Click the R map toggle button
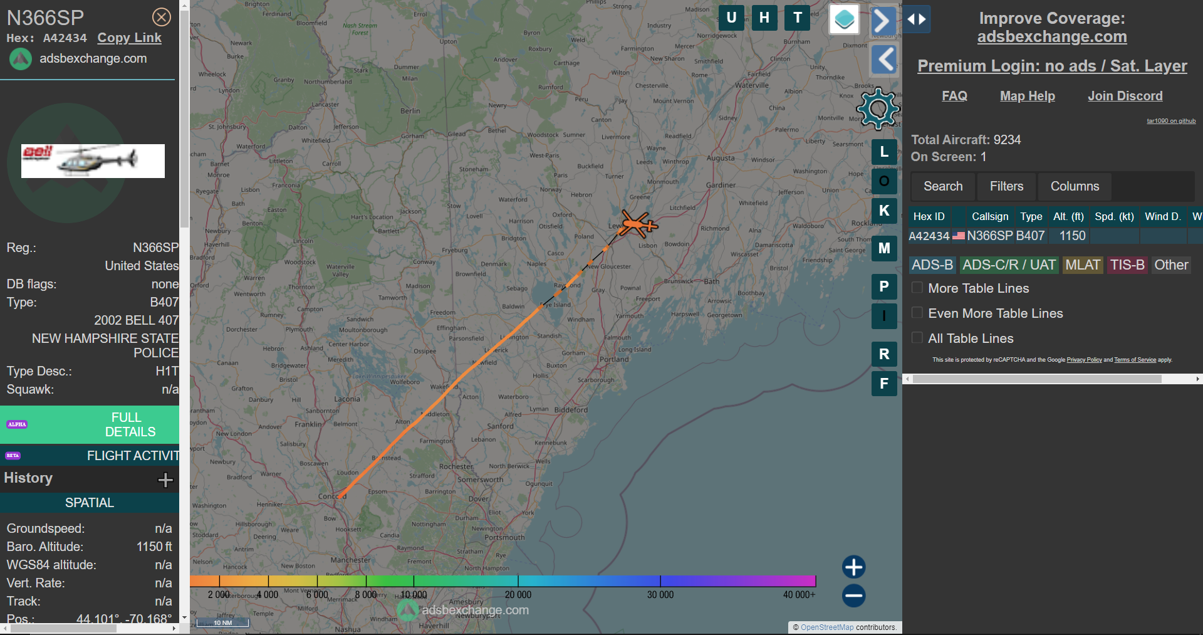Viewport: 1203px width, 635px height. (x=884, y=354)
